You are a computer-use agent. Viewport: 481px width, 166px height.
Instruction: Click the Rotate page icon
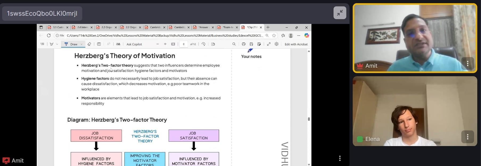(203, 44)
